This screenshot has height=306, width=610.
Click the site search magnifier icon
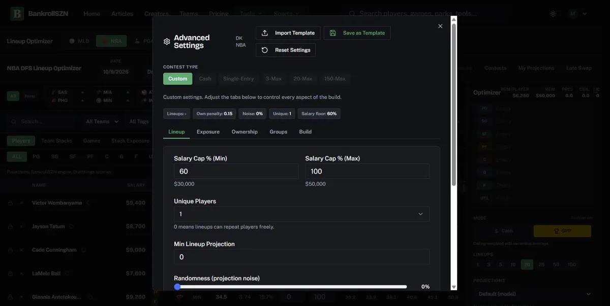point(352,14)
